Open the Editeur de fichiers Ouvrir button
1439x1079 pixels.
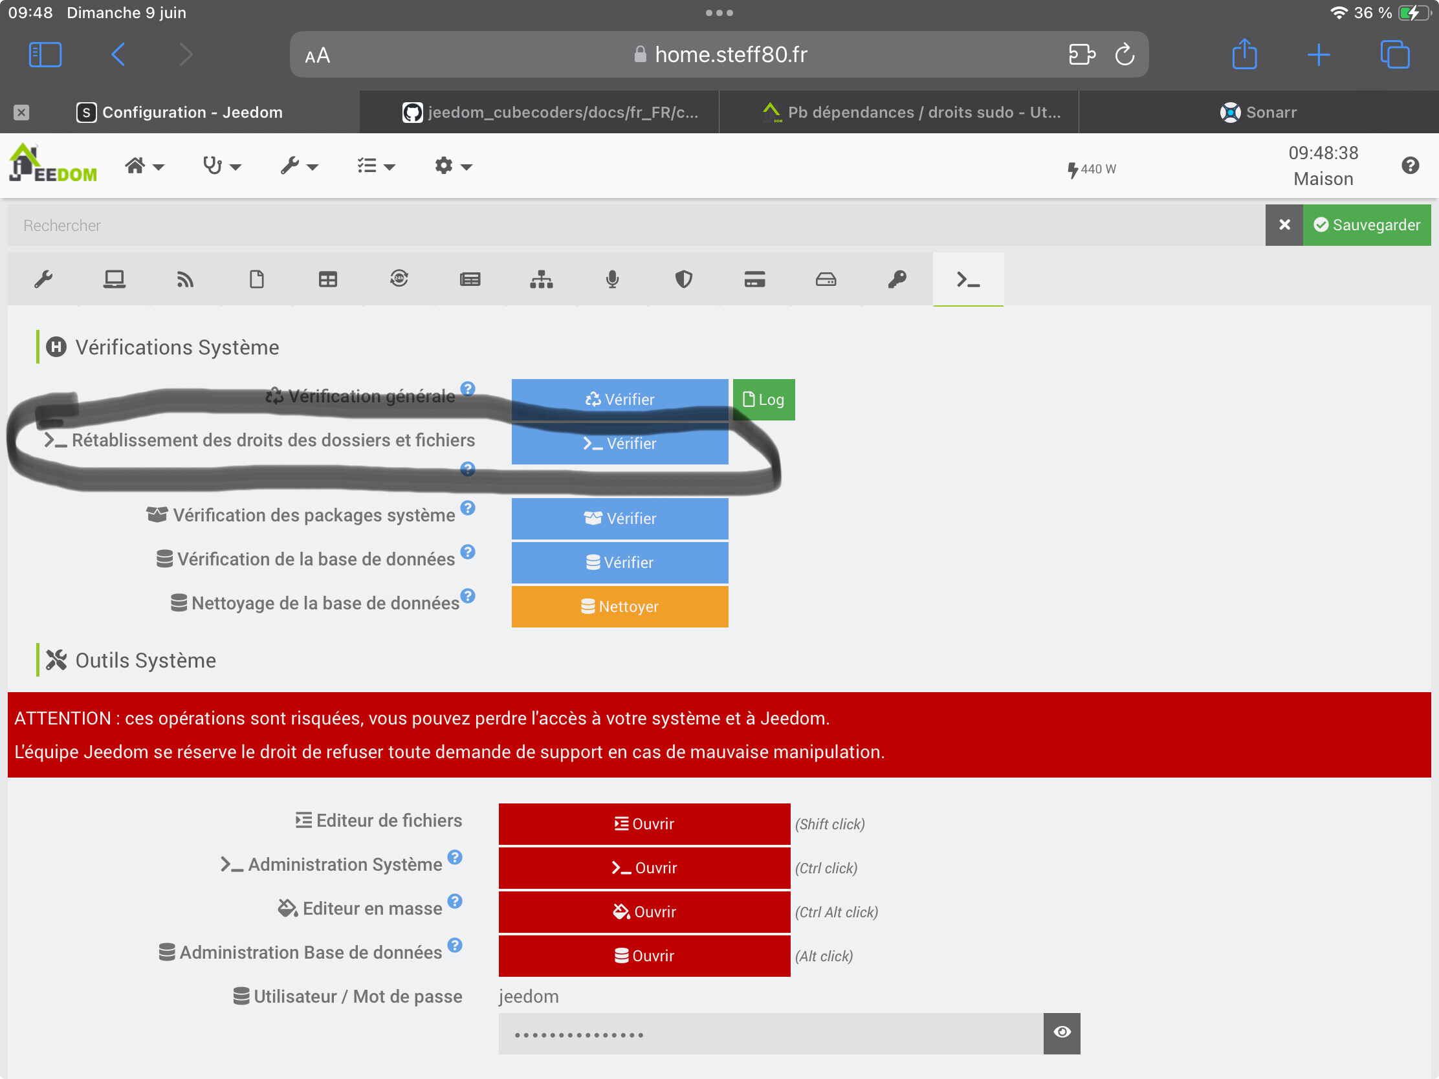click(x=644, y=824)
